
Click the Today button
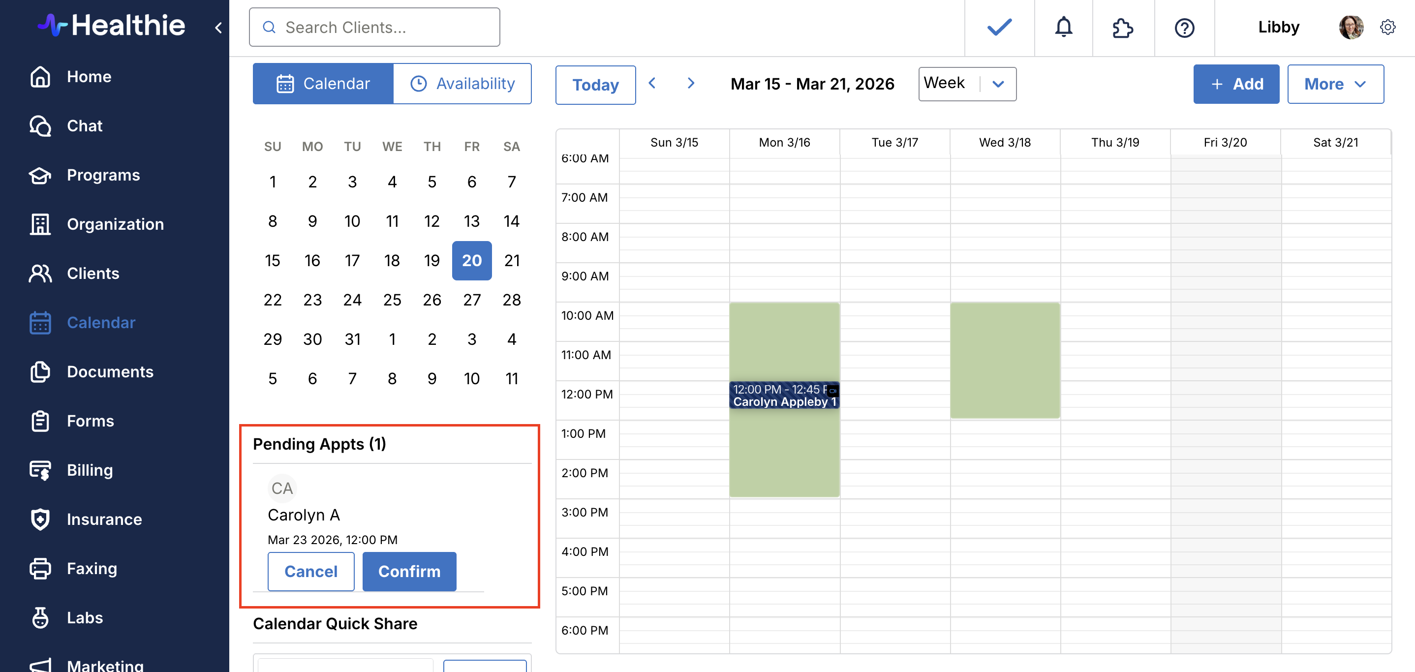595,85
